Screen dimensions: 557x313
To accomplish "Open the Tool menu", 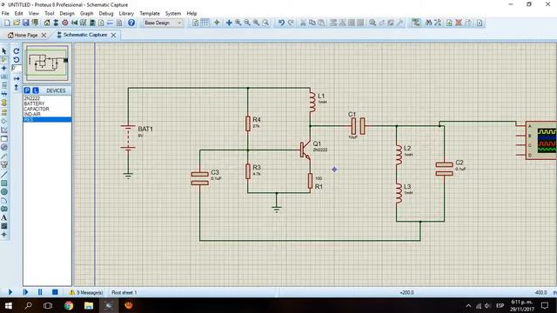I will [x=50, y=14].
